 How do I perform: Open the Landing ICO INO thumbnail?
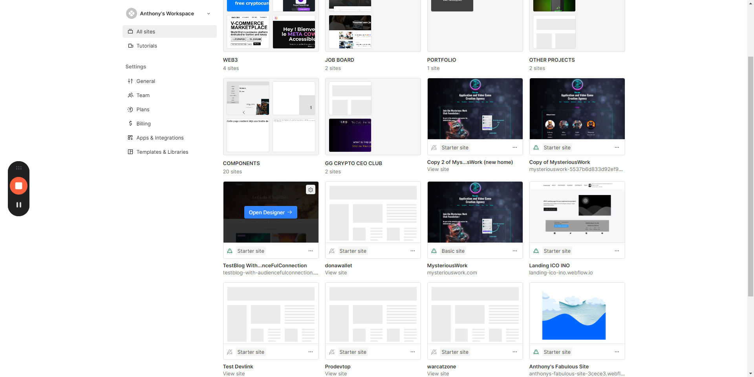coord(577,212)
